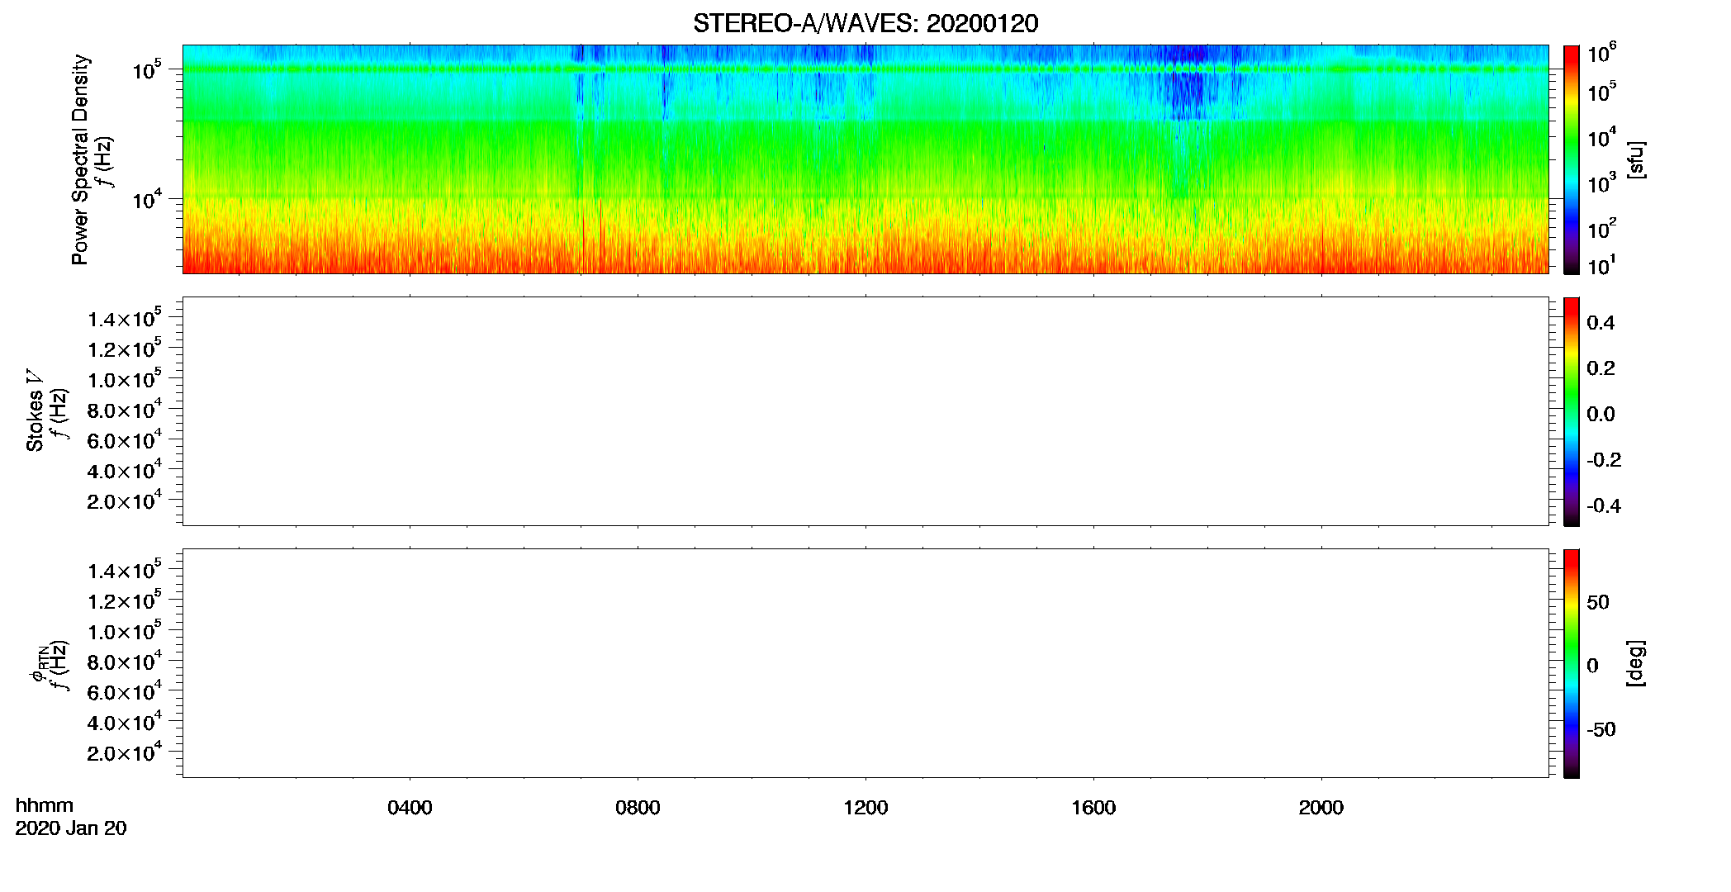The image size is (1731, 892).
Task: Click the [deg] unit label
Action: point(1635,663)
